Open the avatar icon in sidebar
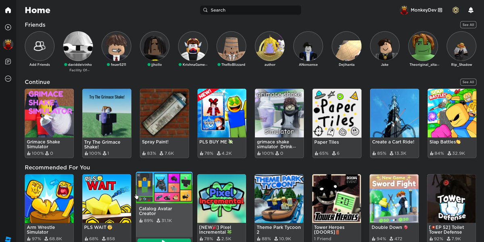The image size is (484, 242). pyautogui.click(x=8, y=44)
